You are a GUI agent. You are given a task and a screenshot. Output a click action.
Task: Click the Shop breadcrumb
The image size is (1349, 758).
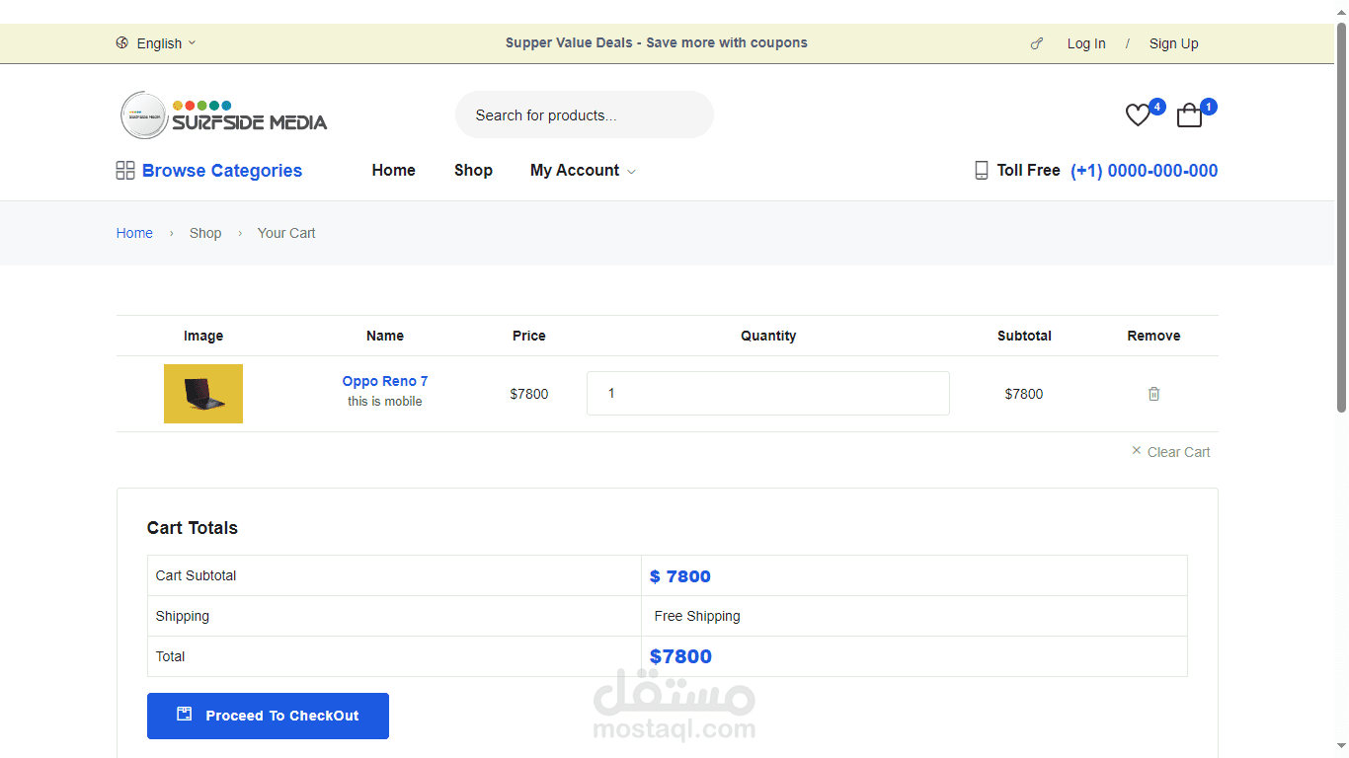click(205, 233)
